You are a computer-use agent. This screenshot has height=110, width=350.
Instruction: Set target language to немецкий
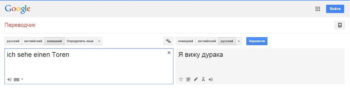[186, 41]
